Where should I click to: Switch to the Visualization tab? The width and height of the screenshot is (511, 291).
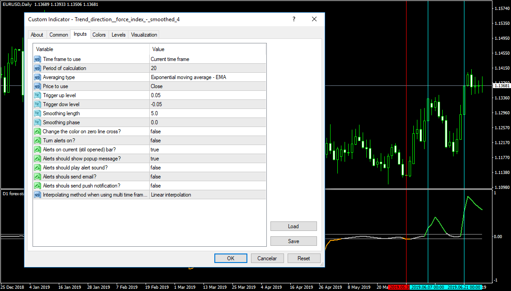(144, 35)
